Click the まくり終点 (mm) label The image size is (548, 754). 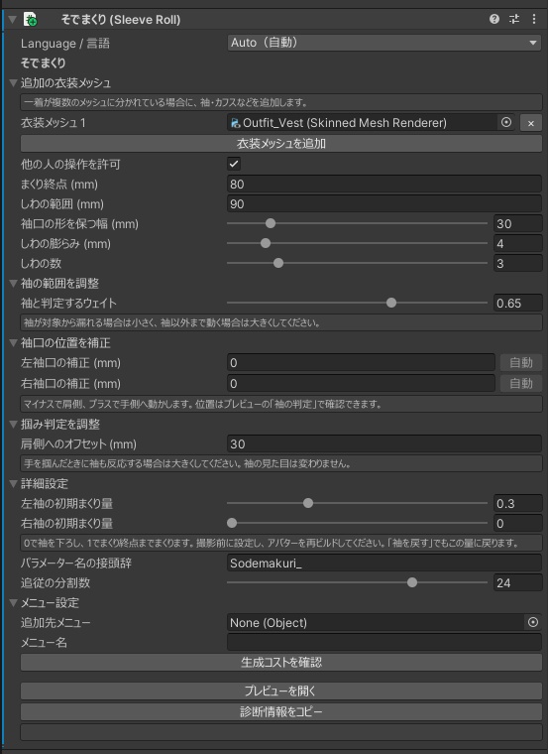tap(59, 185)
